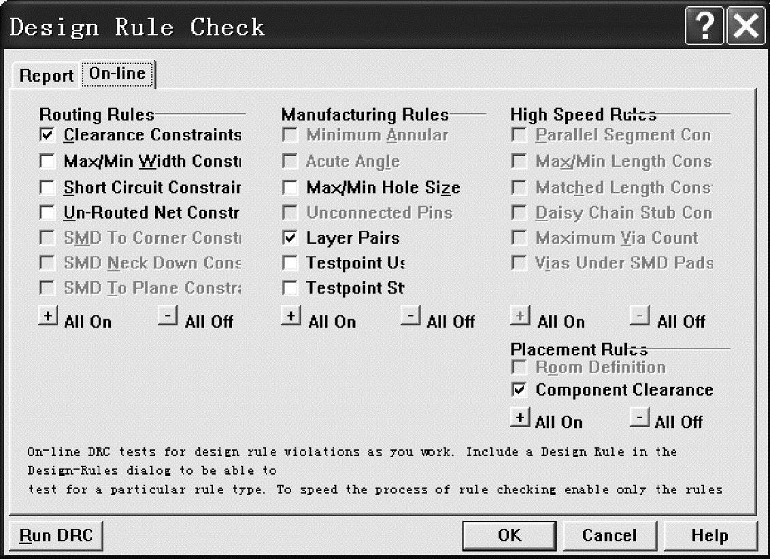Image resolution: width=770 pixels, height=559 pixels.
Task: Click the High Speed Rules group heading
Action: point(584,114)
